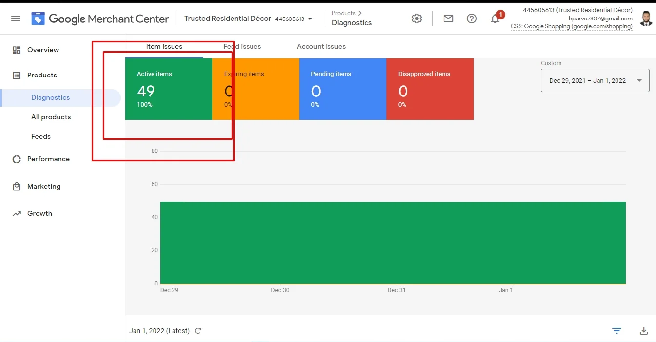
Task: Select the red Disapproved items tile
Action: point(429,89)
